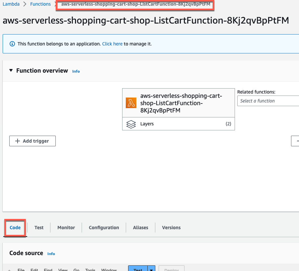Open the Configuration tab

[x=104, y=228]
